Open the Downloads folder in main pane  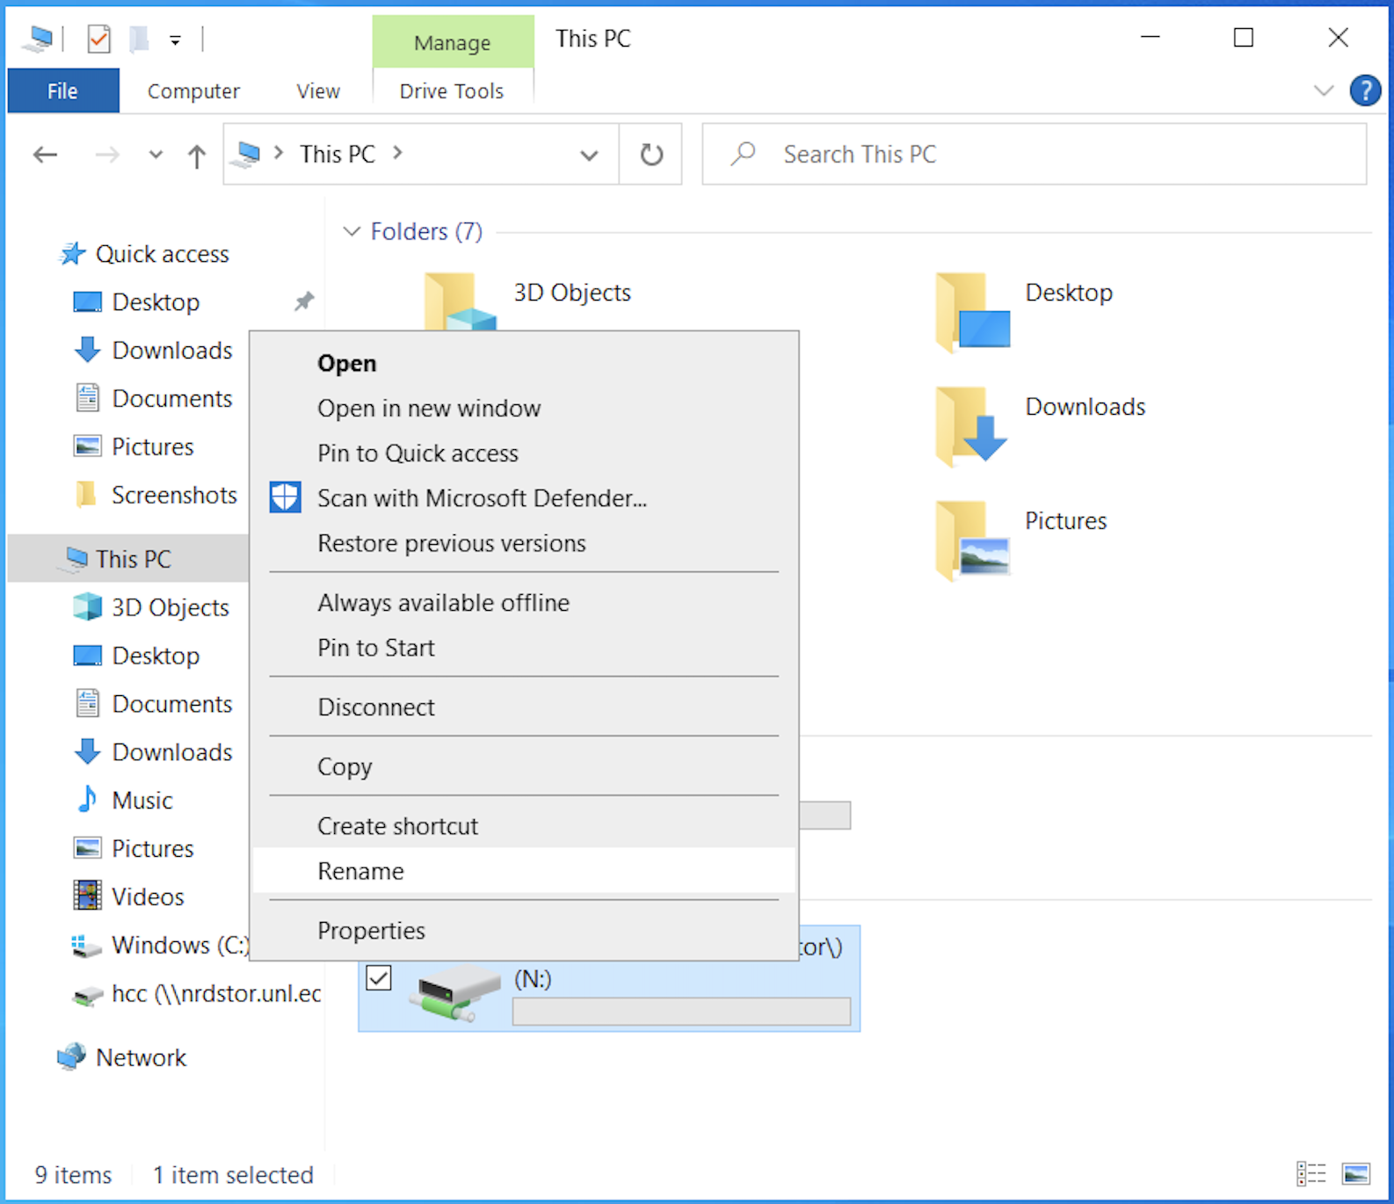click(x=973, y=424)
